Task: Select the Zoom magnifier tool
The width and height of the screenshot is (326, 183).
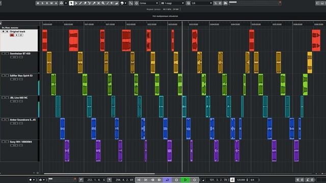Action: [103, 3]
